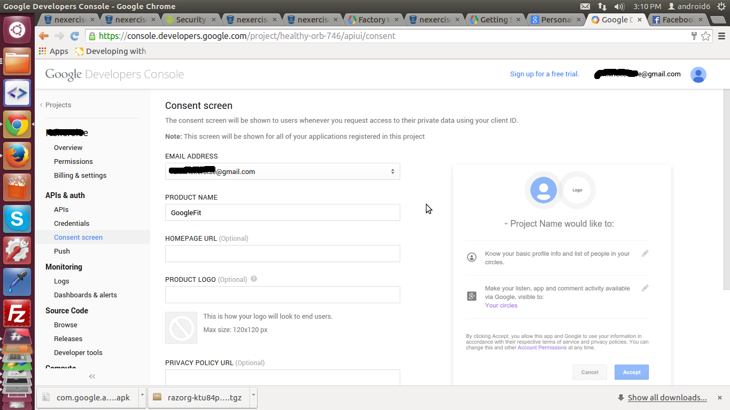Click the pencil icon beside basic profile info
Image resolution: width=730 pixels, height=410 pixels.
pos(645,254)
